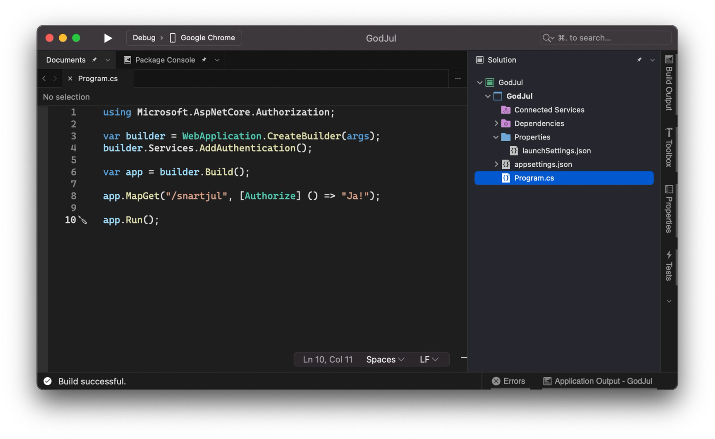Navigate forward with the right arrow
The image size is (715, 439).
[55, 79]
